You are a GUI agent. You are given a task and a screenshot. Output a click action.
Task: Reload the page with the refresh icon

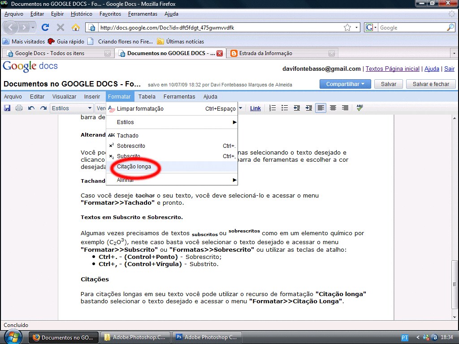pyautogui.click(x=45, y=27)
